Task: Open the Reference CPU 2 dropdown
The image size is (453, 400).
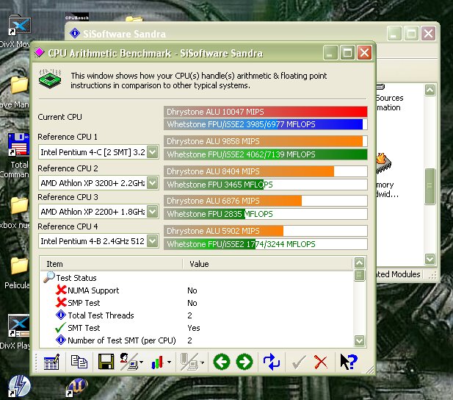Action: pyautogui.click(x=153, y=182)
